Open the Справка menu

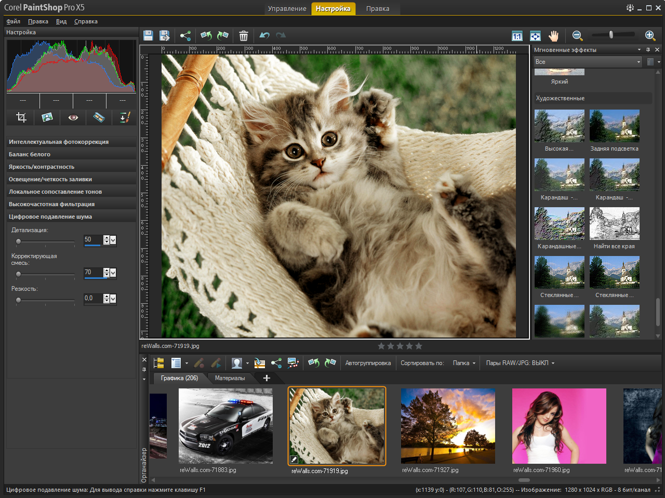(x=86, y=21)
